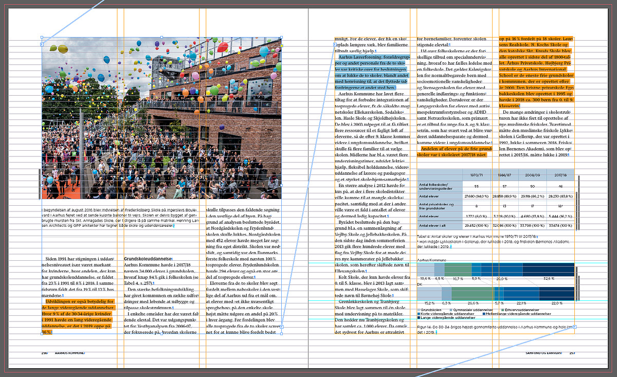Select the Grundskolen legend swatch
Viewport: 617px width, 377px height.
click(x=419, y=310)
